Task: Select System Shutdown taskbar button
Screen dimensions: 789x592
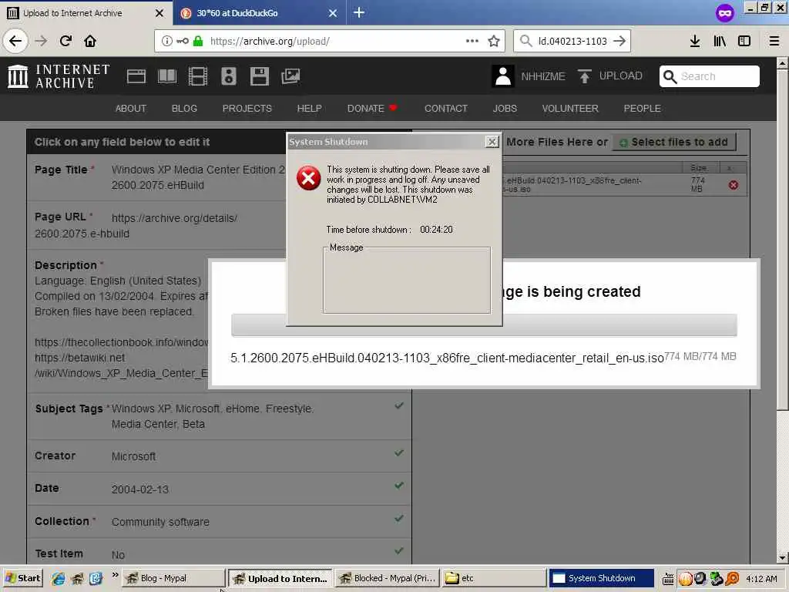Action: coord(601,578)
